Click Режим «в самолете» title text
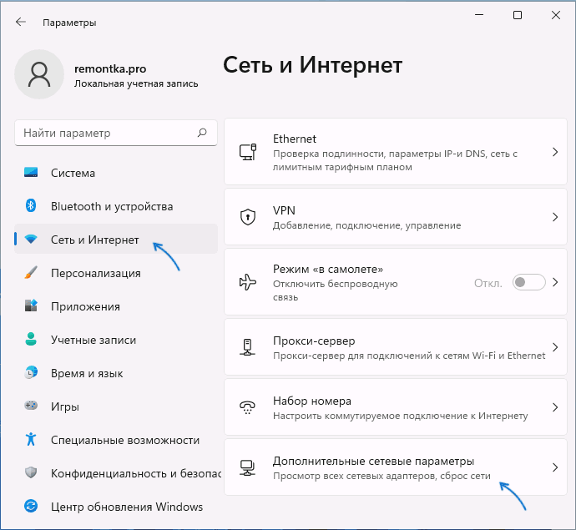Image resolution: width=576 pixels, height=530 pixels. pos(328,270)
